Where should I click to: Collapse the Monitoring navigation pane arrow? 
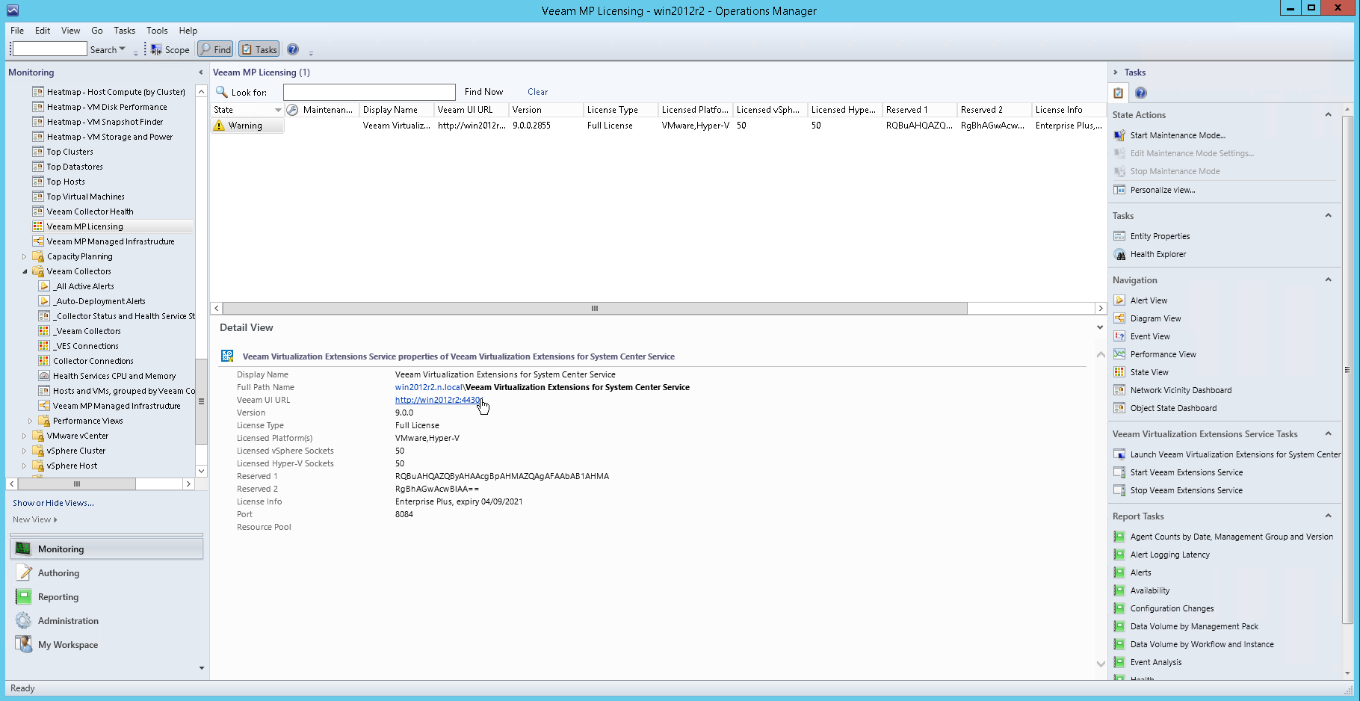[x=200, y=72]
